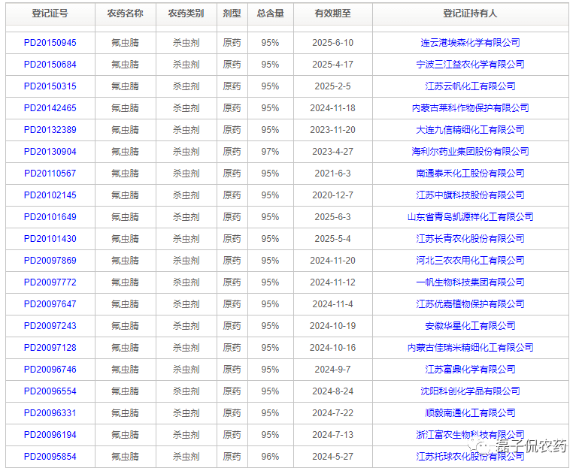Open registration PD20097647 link
Image resolution: width=585 pixels, height=471 pixels.
click(50, 304)
